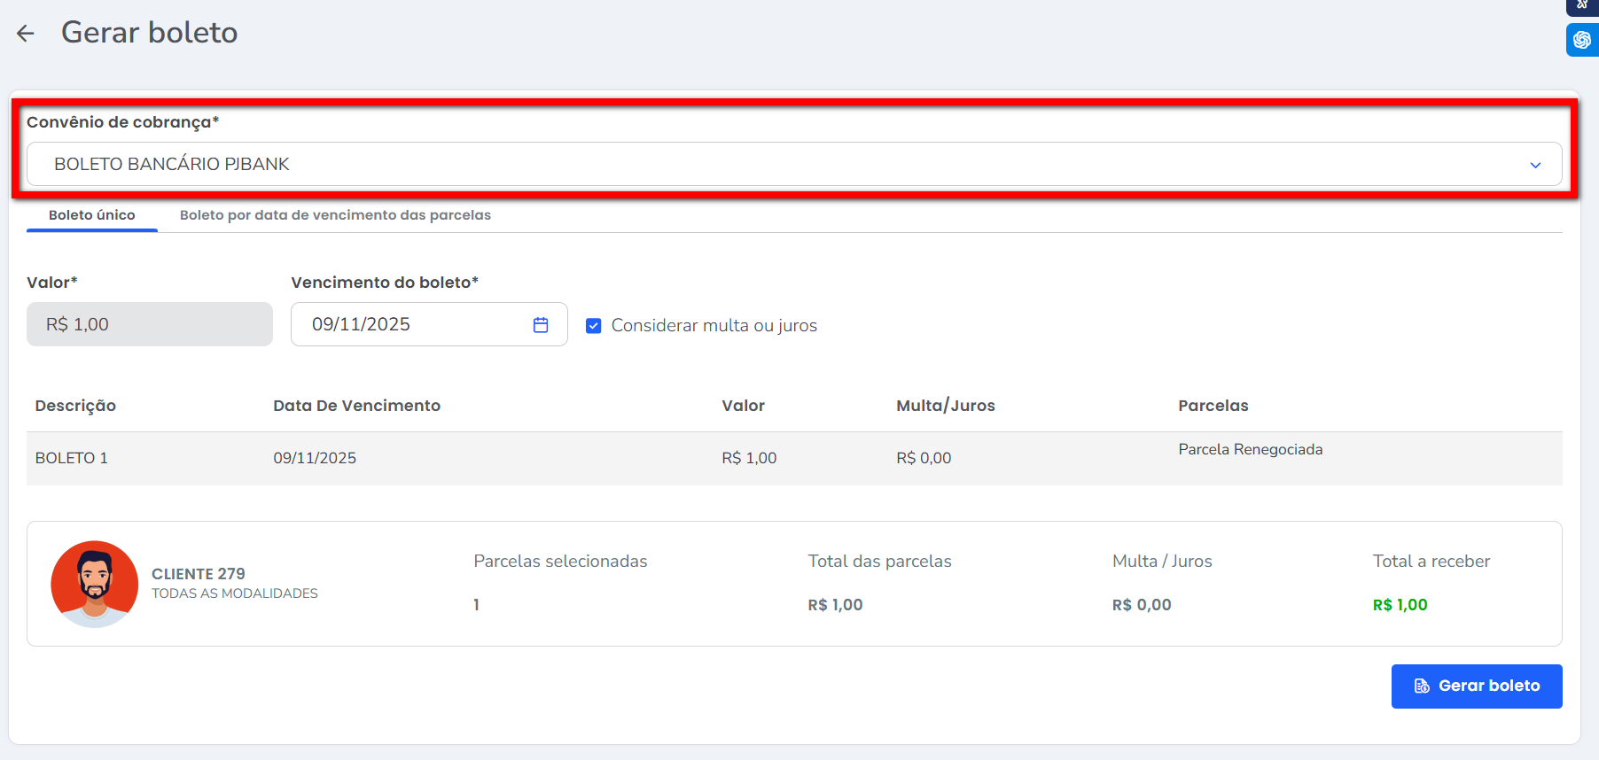Click the CLIENTE 279 name
The height and width of the screenshot is (760, 1599).
click(199, 574)
